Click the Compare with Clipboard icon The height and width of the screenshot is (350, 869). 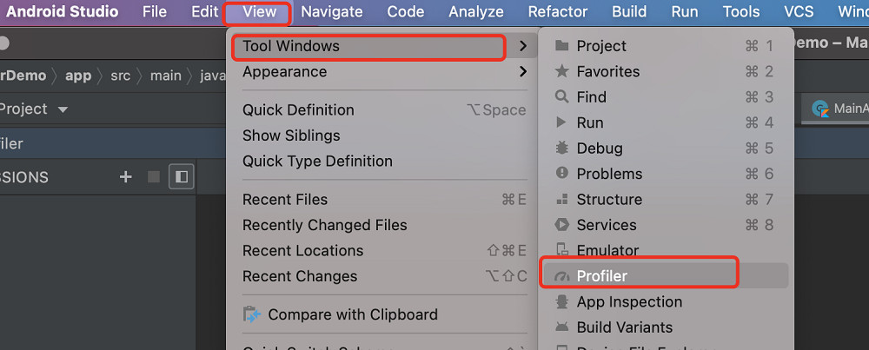(x=252, y=314)
